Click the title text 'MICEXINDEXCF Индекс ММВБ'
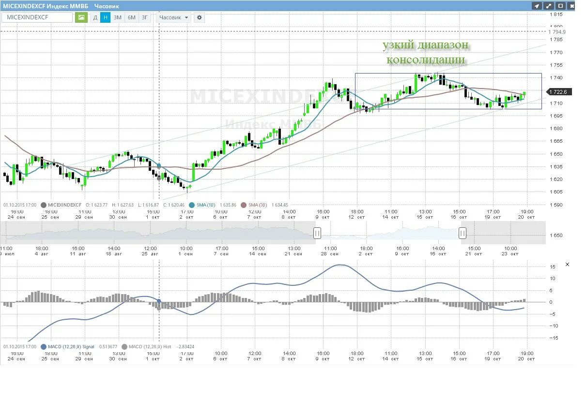The height and width of the screenshot is (416, 587). tap(46, 6)
